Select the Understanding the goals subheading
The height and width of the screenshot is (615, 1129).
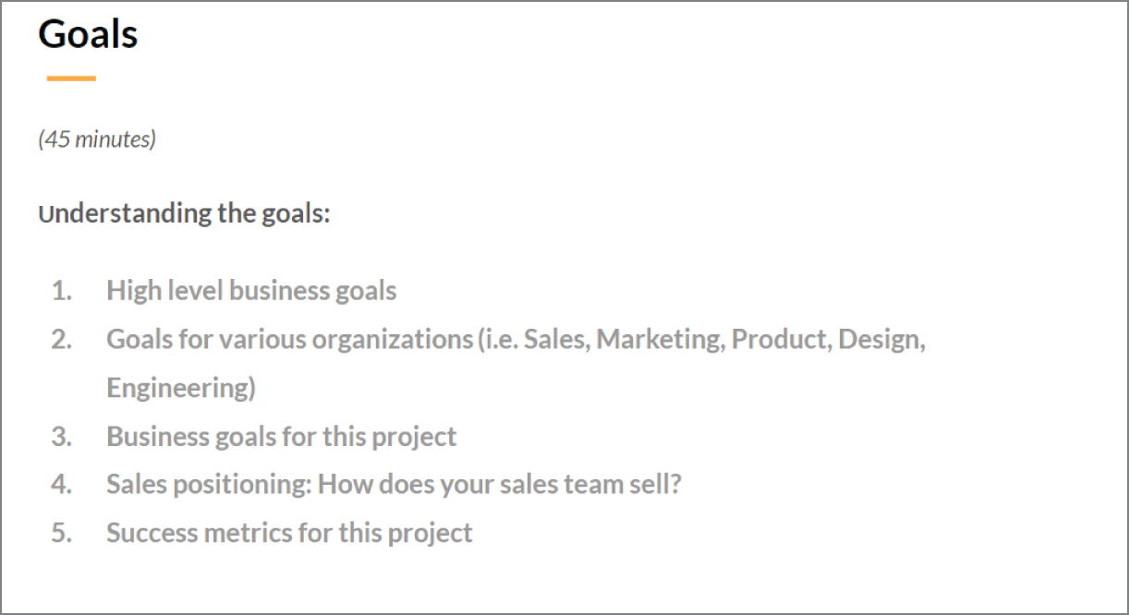coord(184,213)
